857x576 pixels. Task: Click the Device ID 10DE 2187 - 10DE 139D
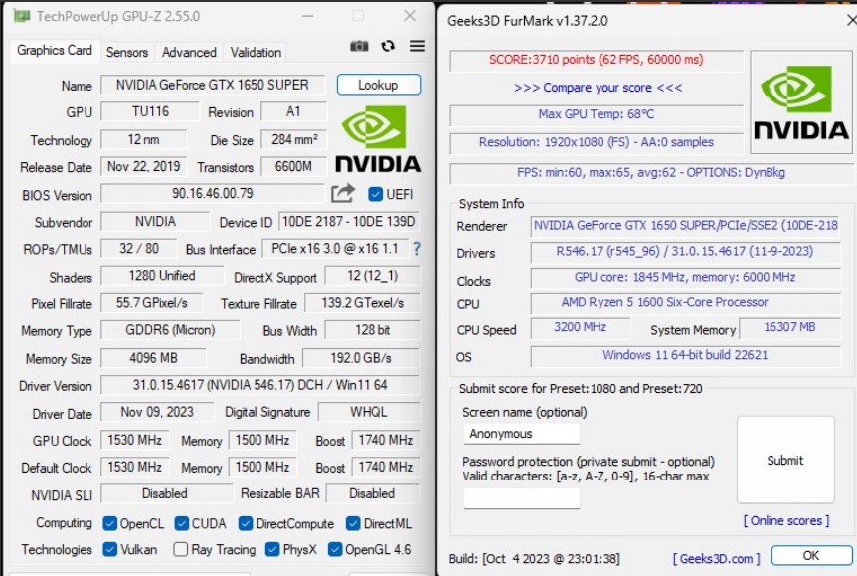click(x=349, y=222)
